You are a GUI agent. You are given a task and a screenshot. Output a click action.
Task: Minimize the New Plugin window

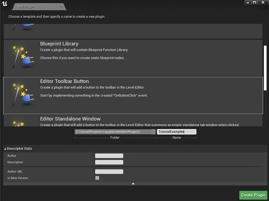[248, 3]
